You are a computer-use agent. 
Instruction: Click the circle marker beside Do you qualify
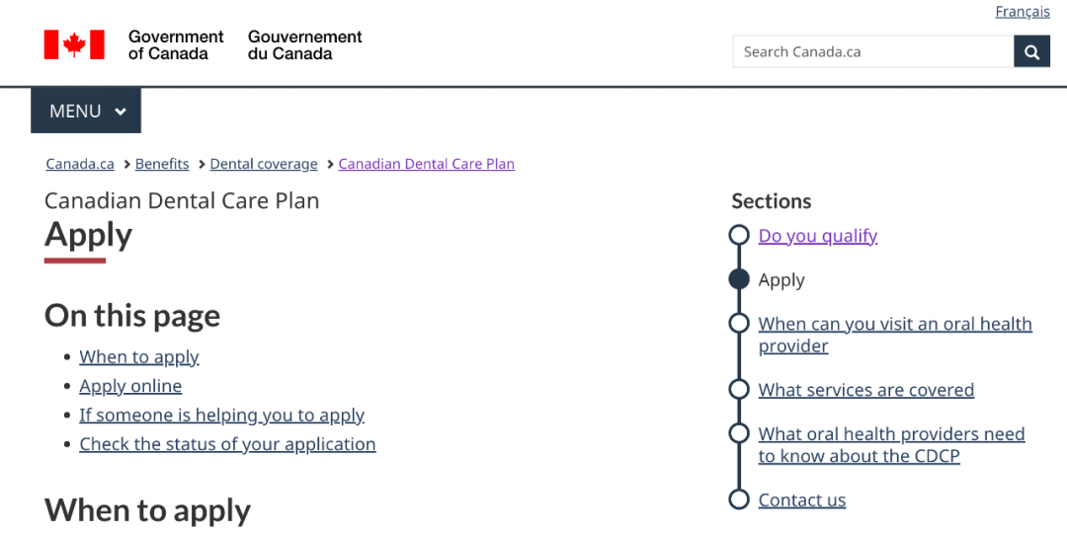click(x=739, y=235)
